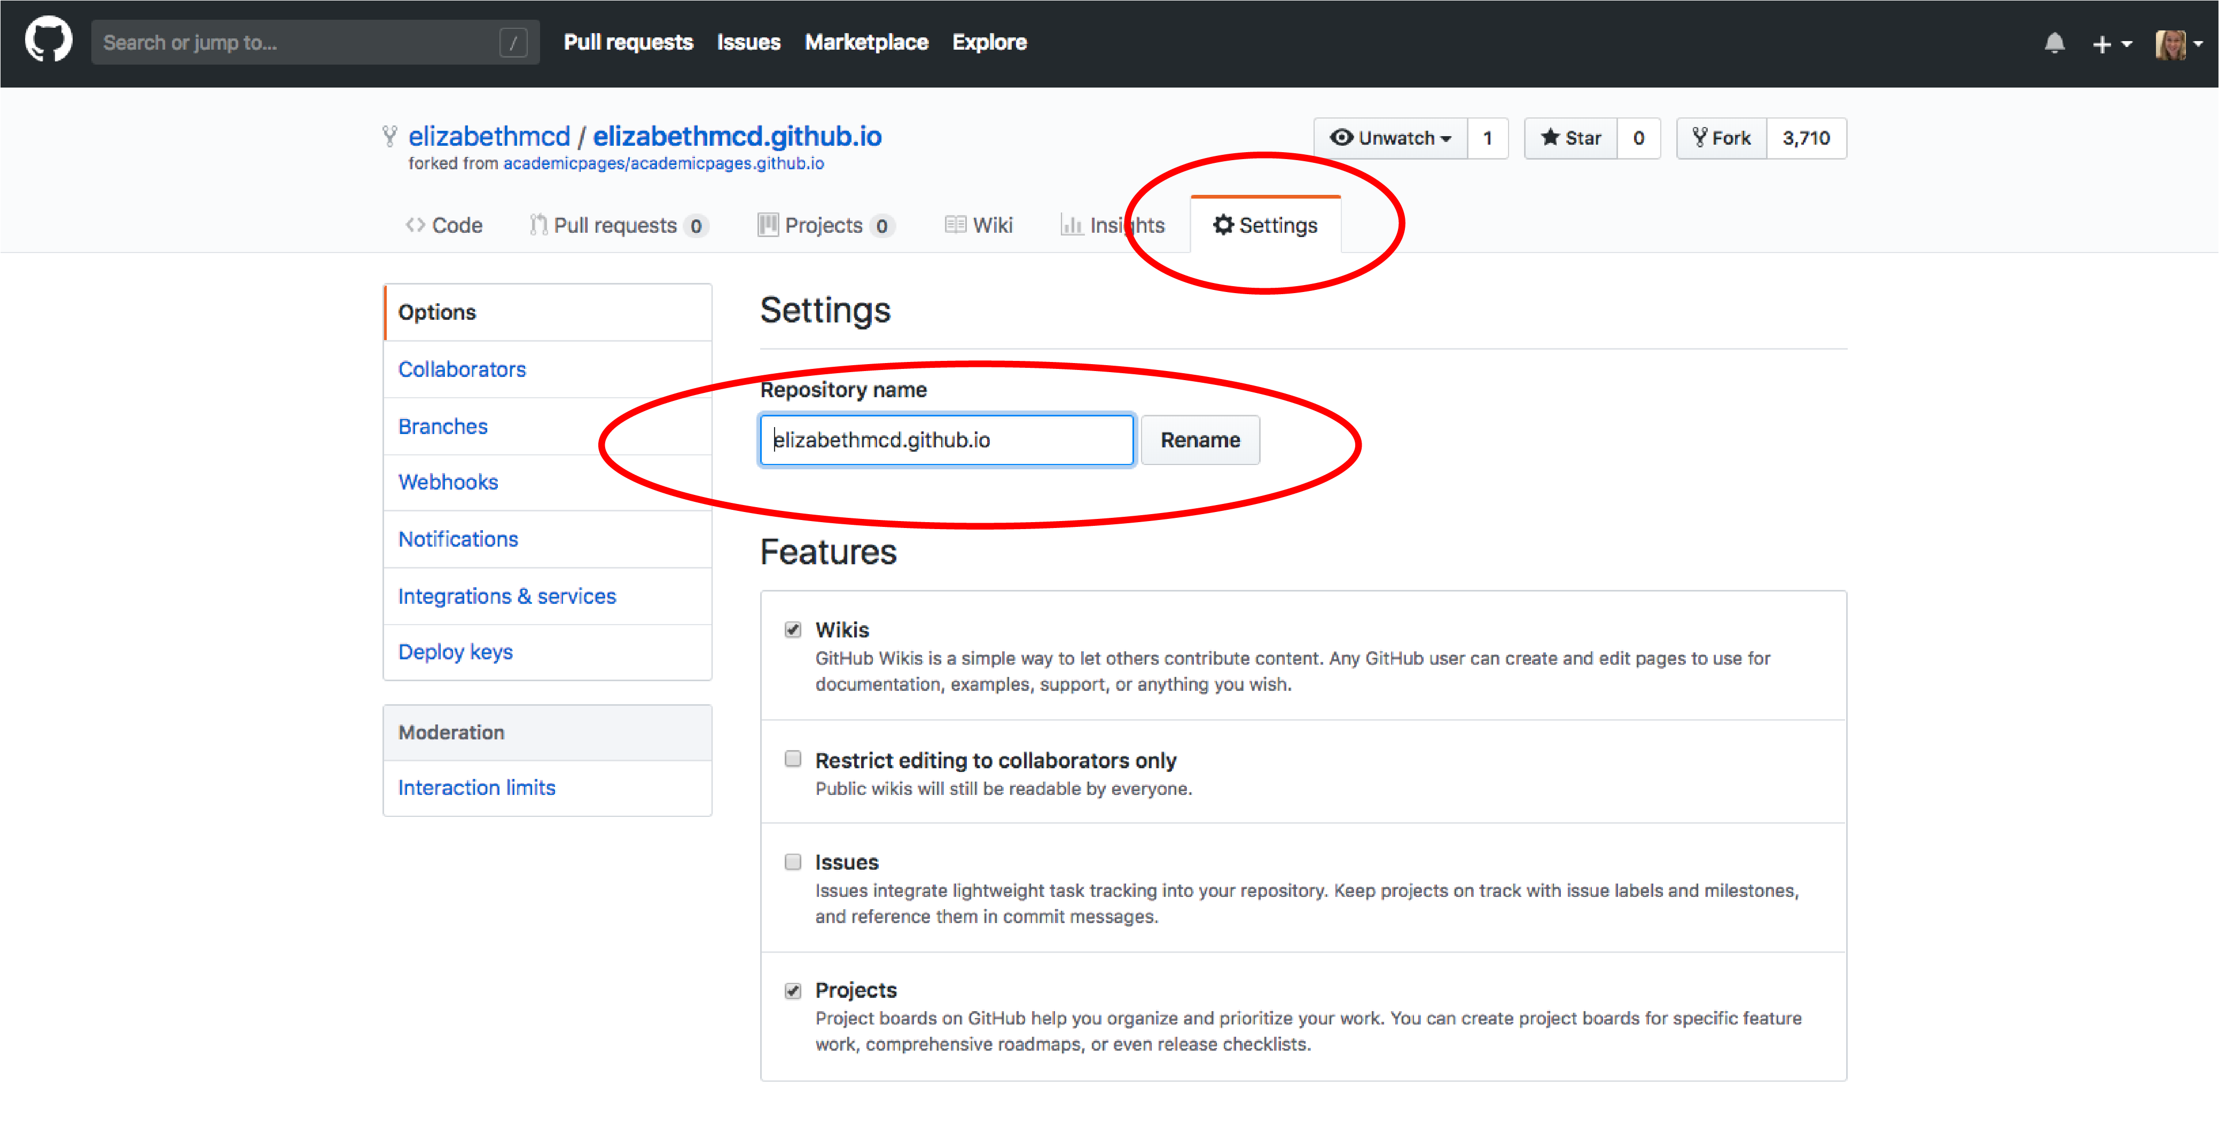Screen dimensions: 2219x1135
Task: Fork the repository
Action: (x=1721, y=138)
